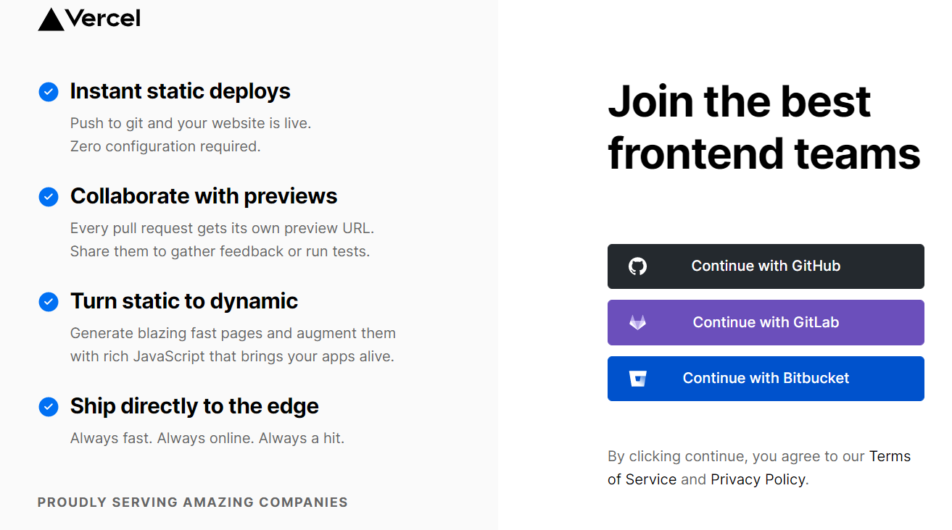Image resolution: width=952 pixels, height=530 pixels.
Task: Click the Instant static deploys heading
Action: [x=180, y=91]
